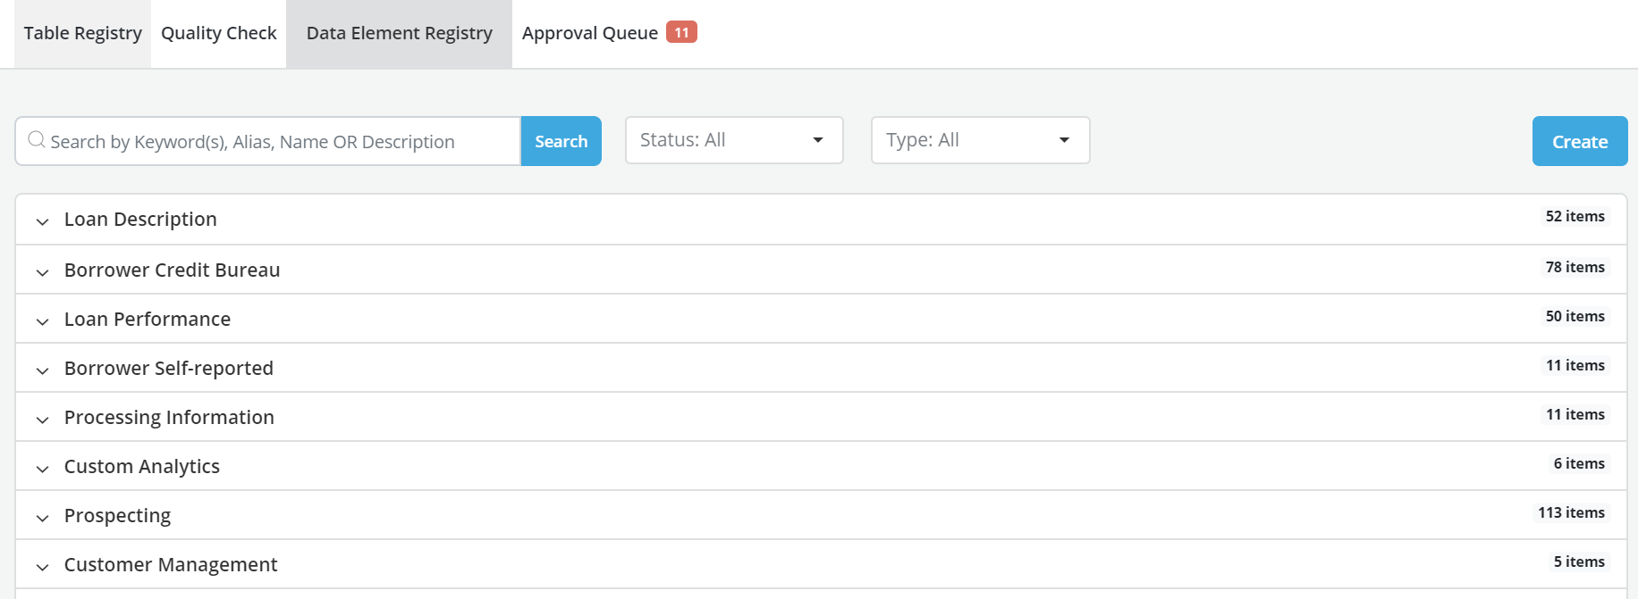The width and height of the screenshot is (1638, 599).
Task: Open the Type filter dropdown
Action: (980, 140)
